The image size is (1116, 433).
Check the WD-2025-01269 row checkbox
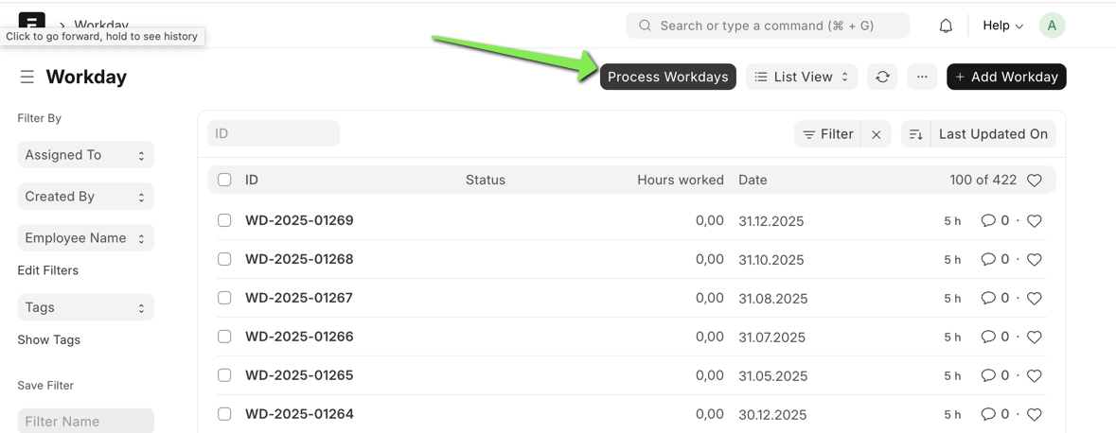pos(224,220)
